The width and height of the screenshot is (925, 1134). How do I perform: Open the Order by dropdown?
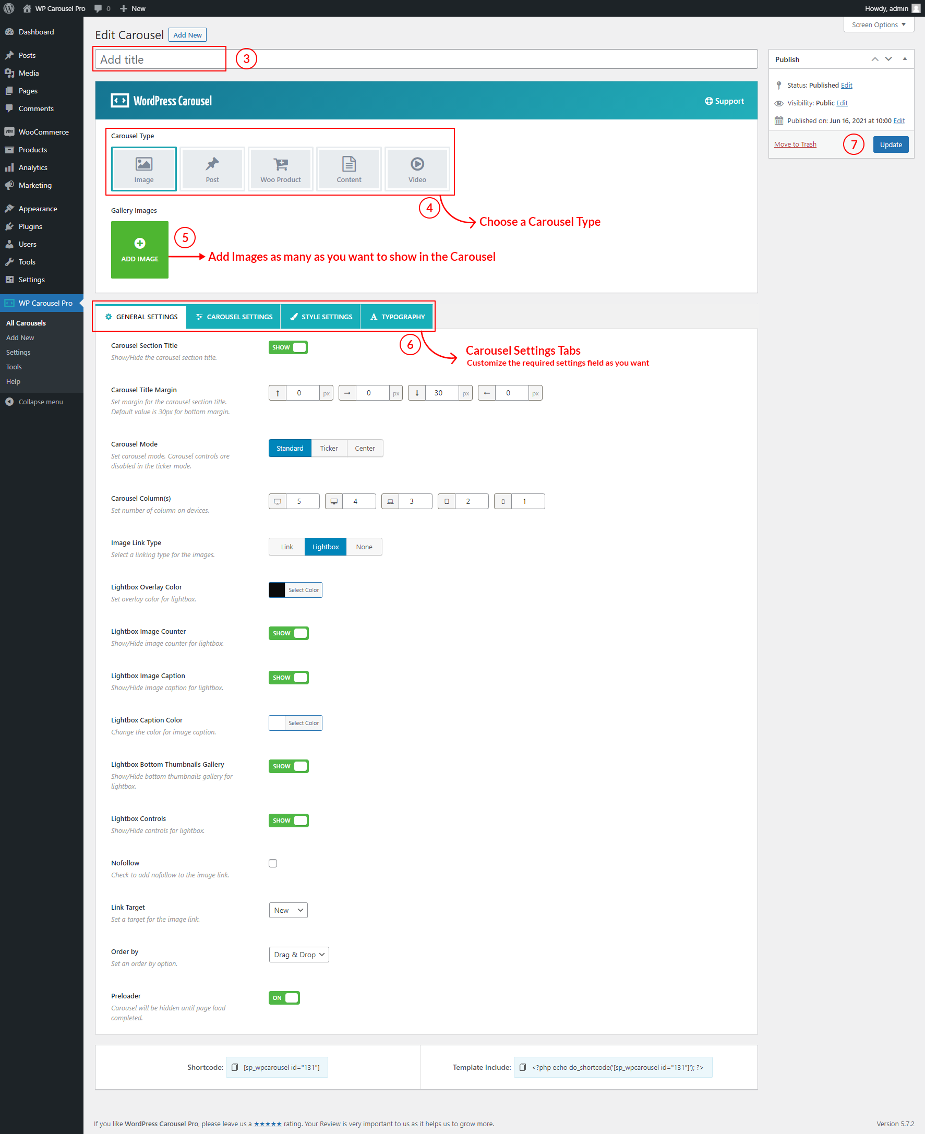(298, 955)
